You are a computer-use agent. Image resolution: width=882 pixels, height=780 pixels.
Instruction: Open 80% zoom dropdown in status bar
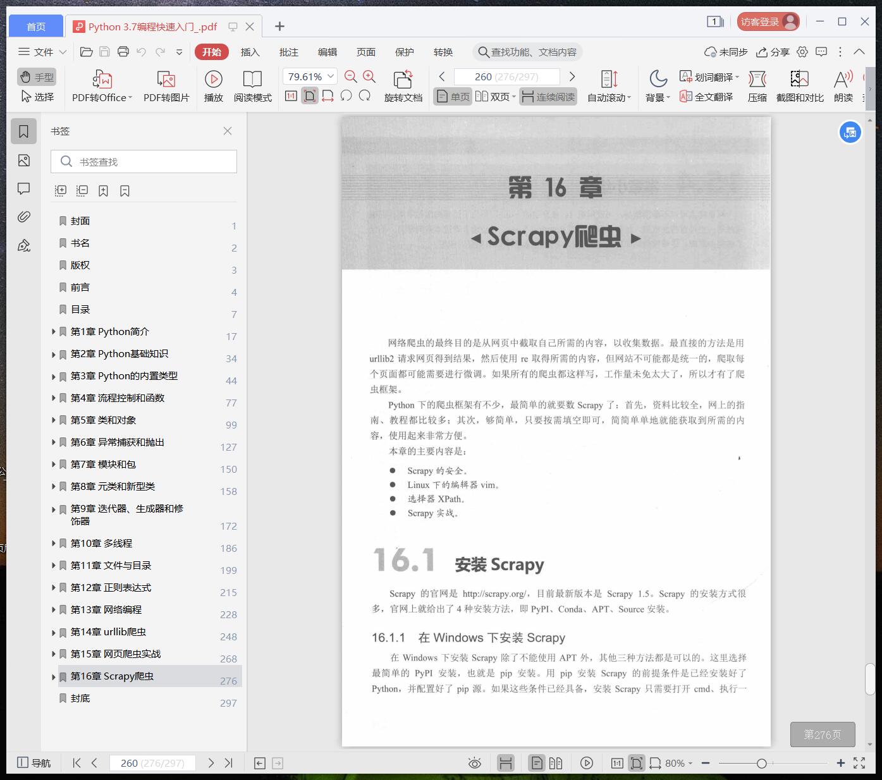(679, 763)
